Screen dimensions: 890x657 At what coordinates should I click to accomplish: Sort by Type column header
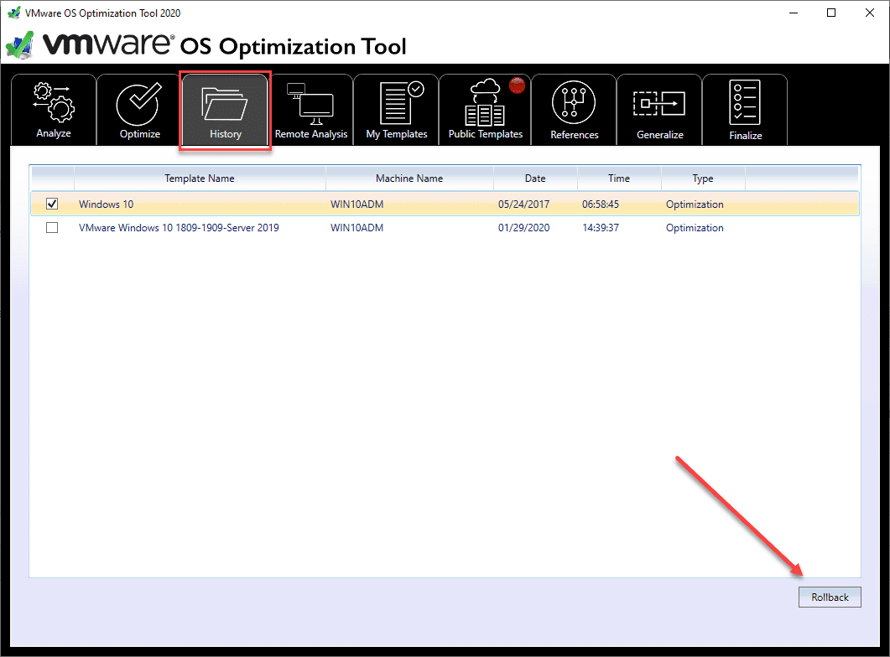pyautogui.click(x=703, y=178)
